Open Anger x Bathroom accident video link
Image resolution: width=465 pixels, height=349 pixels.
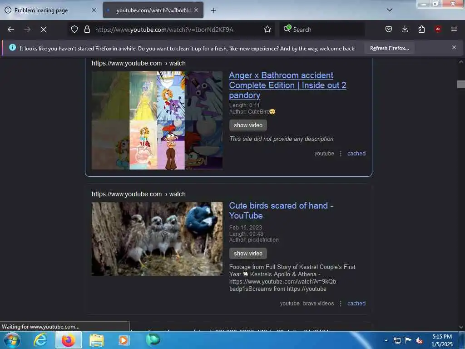[x=287, y=85]
